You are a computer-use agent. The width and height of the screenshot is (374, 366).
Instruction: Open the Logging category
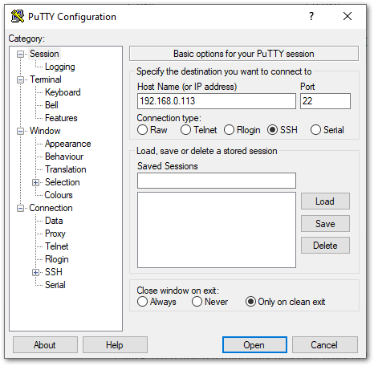pyautogui.click(x=60, y=67)
